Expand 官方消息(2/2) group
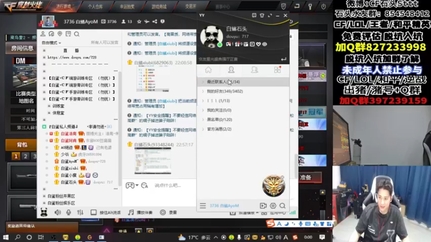 pos(243,129)
